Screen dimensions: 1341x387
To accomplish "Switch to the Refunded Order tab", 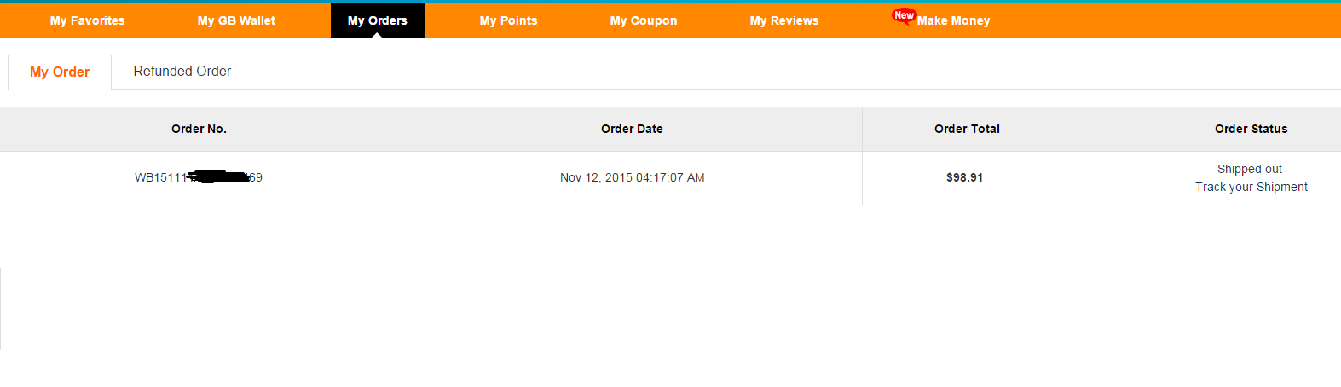I will coord(182,72).
